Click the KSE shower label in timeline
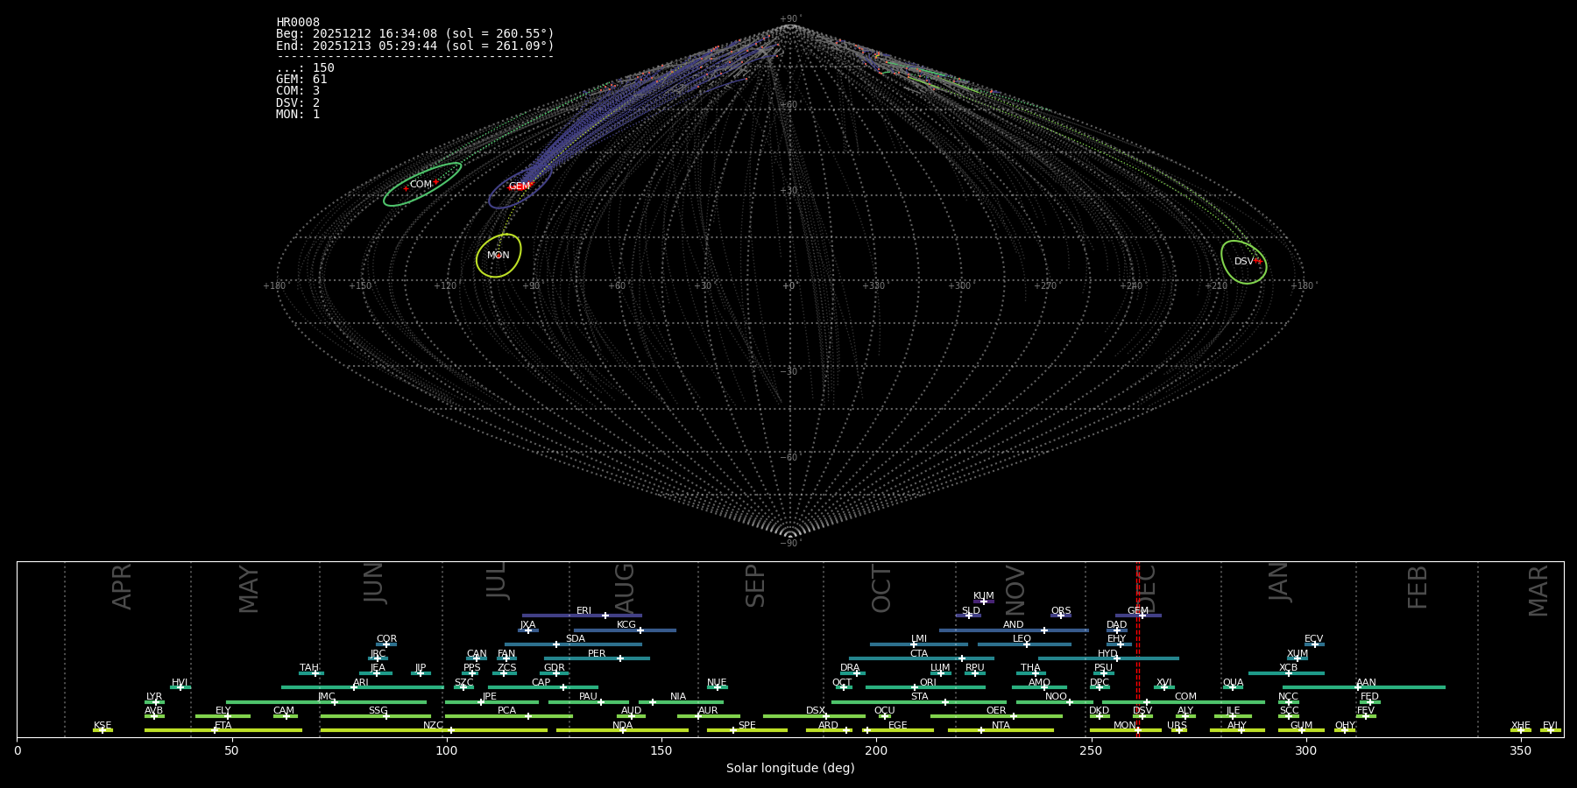The image size is (1577, 788). tap(103, 726)
